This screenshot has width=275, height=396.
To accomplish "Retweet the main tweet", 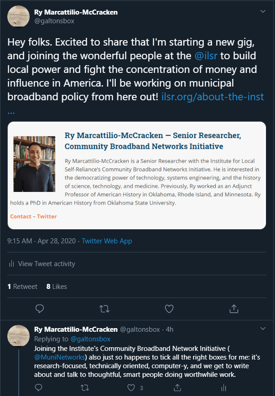I will [104, 309].
